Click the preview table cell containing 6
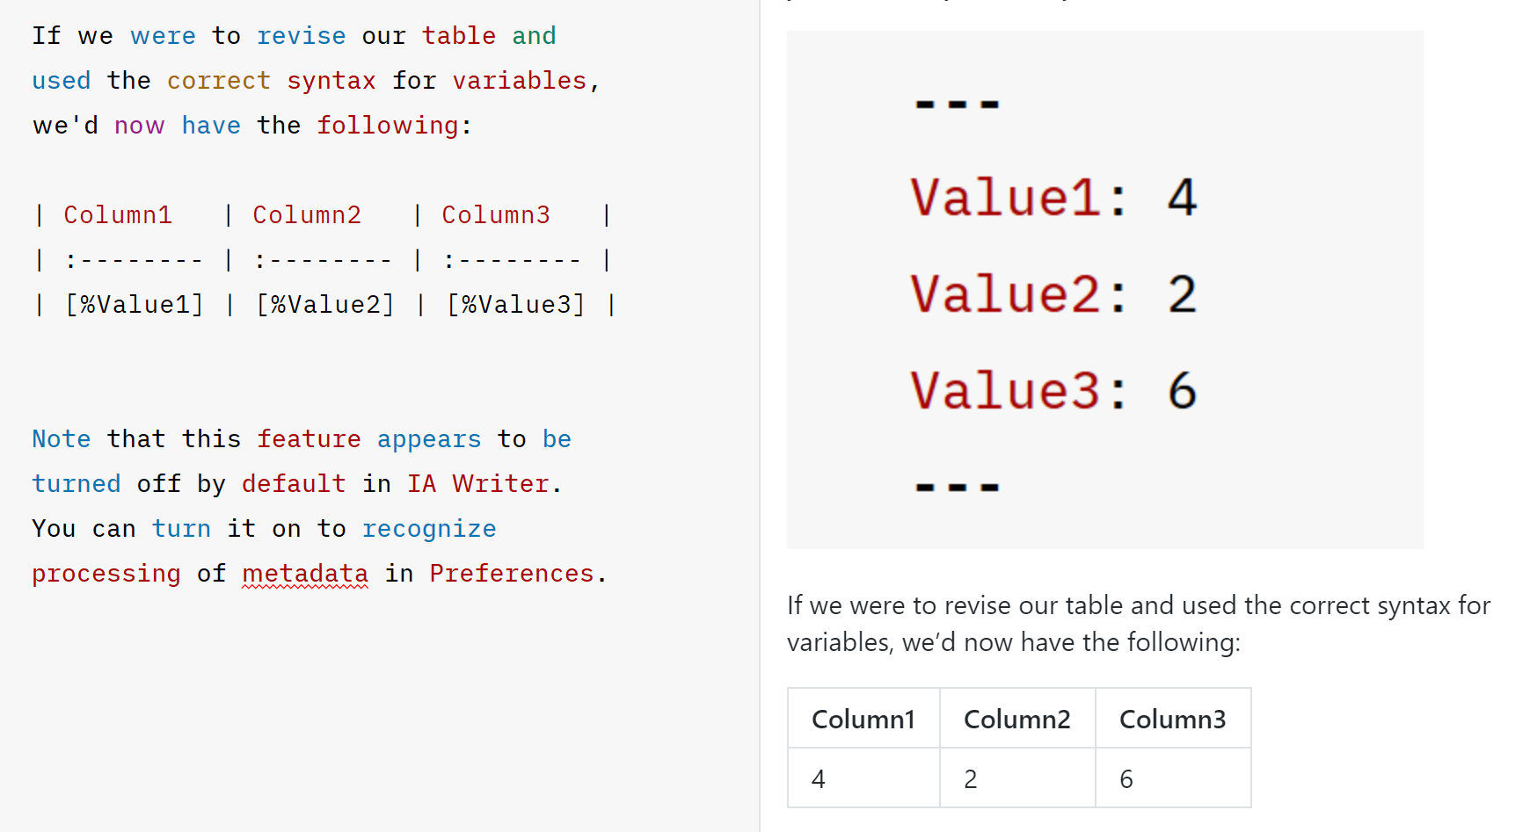 point(1173,778)
